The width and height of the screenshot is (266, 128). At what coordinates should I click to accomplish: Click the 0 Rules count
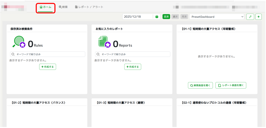pos(35,44)
